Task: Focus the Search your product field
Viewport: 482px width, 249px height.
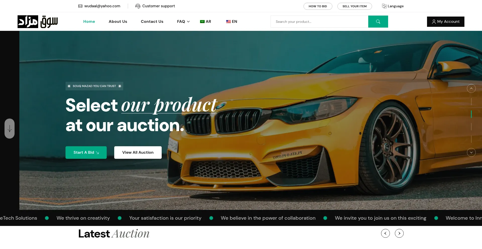Action: (319, 22)
